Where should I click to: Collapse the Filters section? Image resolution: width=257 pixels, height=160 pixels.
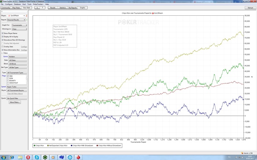2,53
